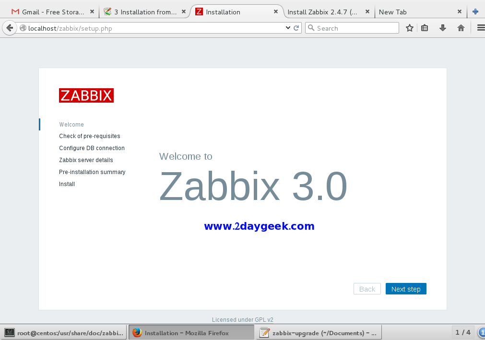The height and width of the screenshot is (340, 485).
Task: Click the favicon on 3 Installation from tab
Action: [x=107, y=12]
